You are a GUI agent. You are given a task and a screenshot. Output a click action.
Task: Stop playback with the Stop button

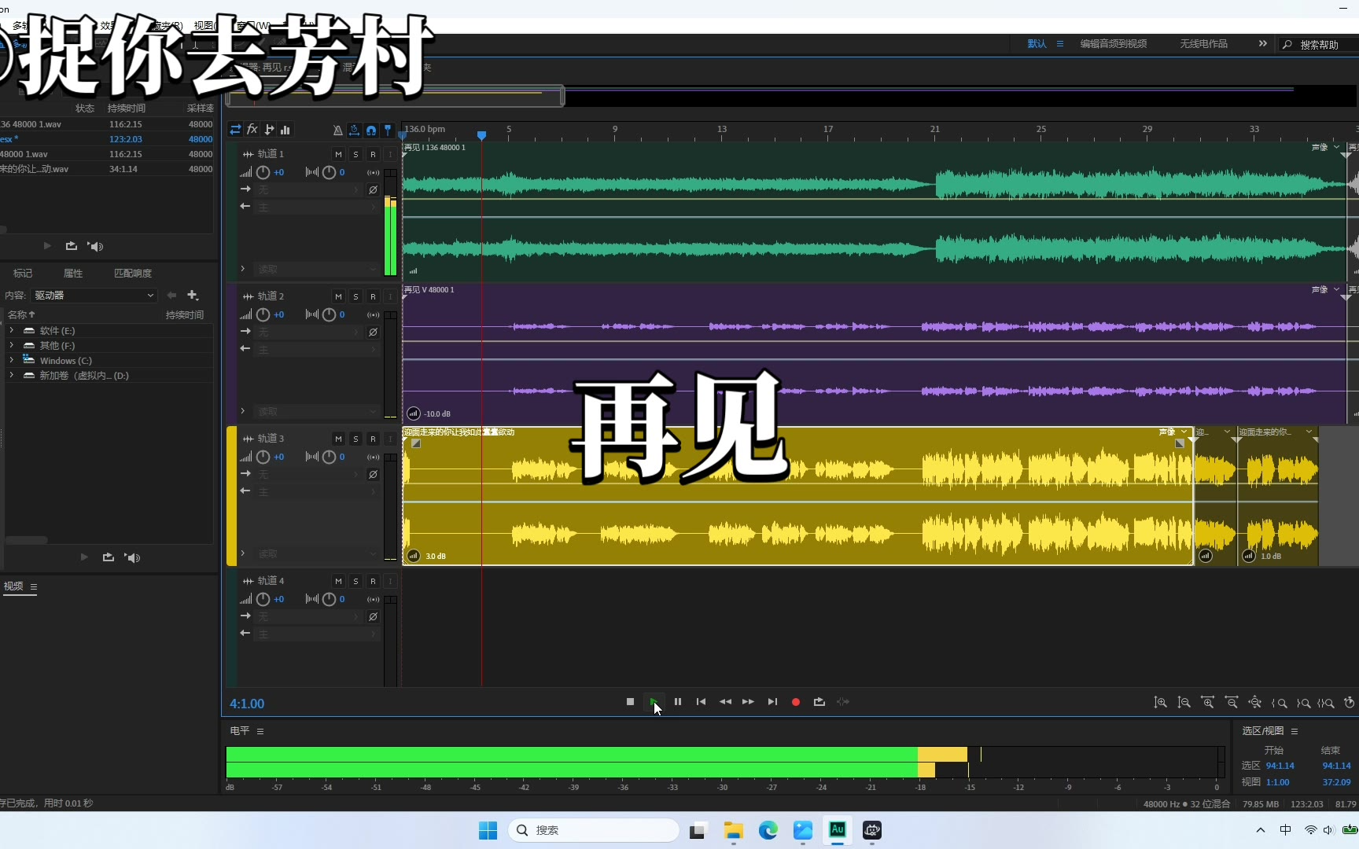(630, 702)
